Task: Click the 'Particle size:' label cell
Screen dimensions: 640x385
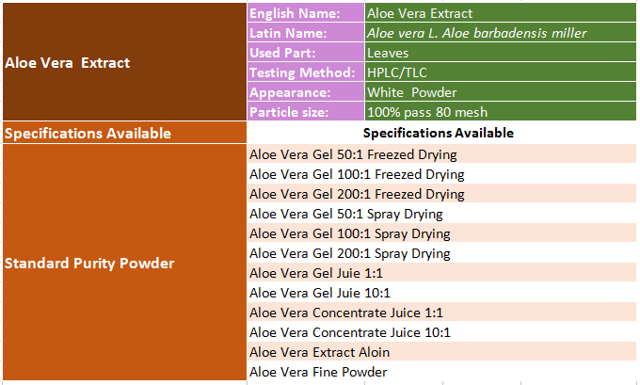Action: point(305,112)
